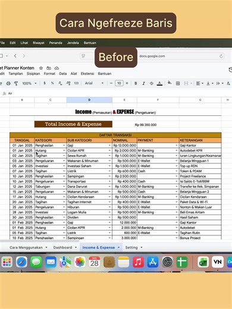232x309 pixels.
Task: Increase decimal places icon
Action: [x=68, y=83]
